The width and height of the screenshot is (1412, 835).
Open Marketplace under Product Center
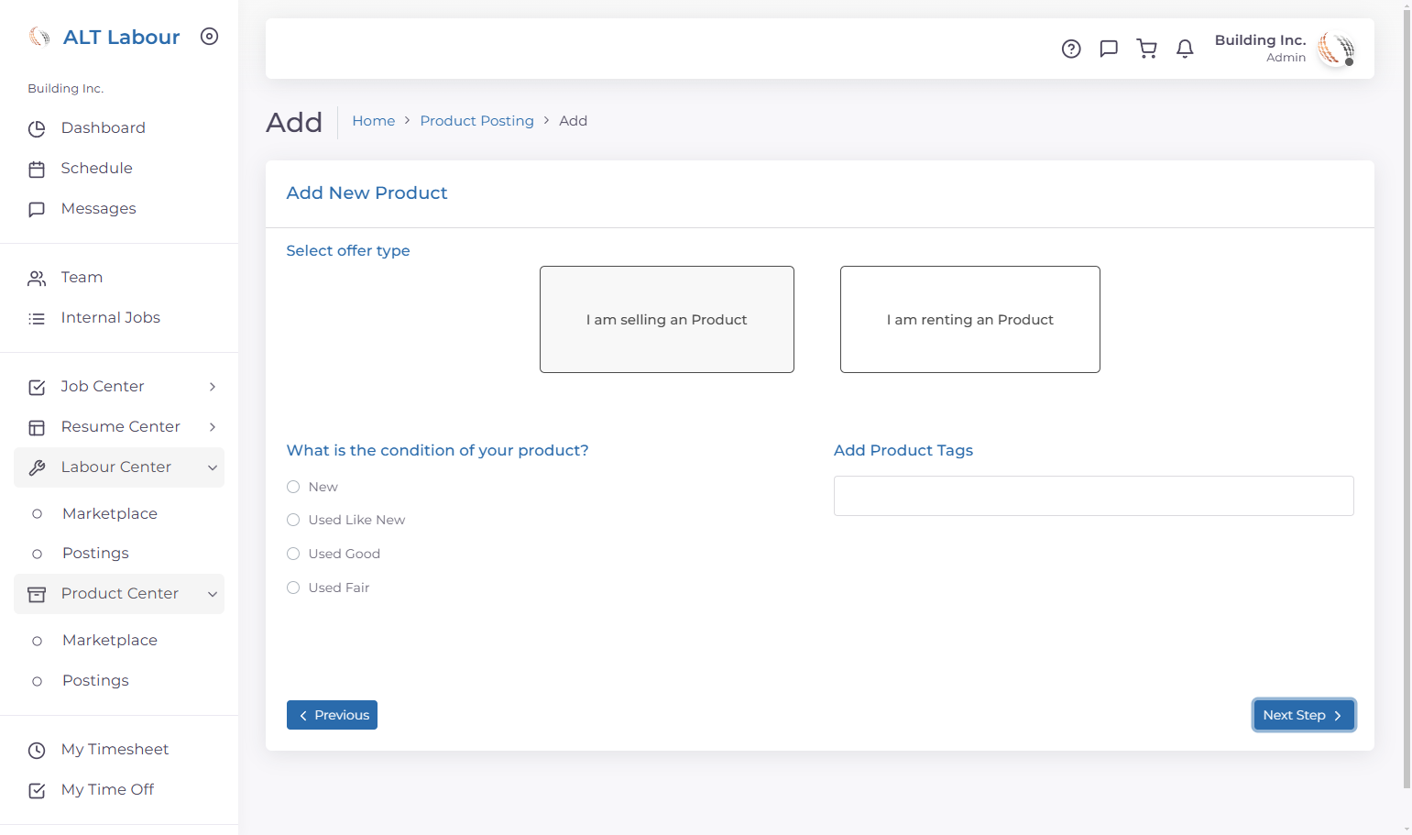pyautogui.click(x=110, y=640)
